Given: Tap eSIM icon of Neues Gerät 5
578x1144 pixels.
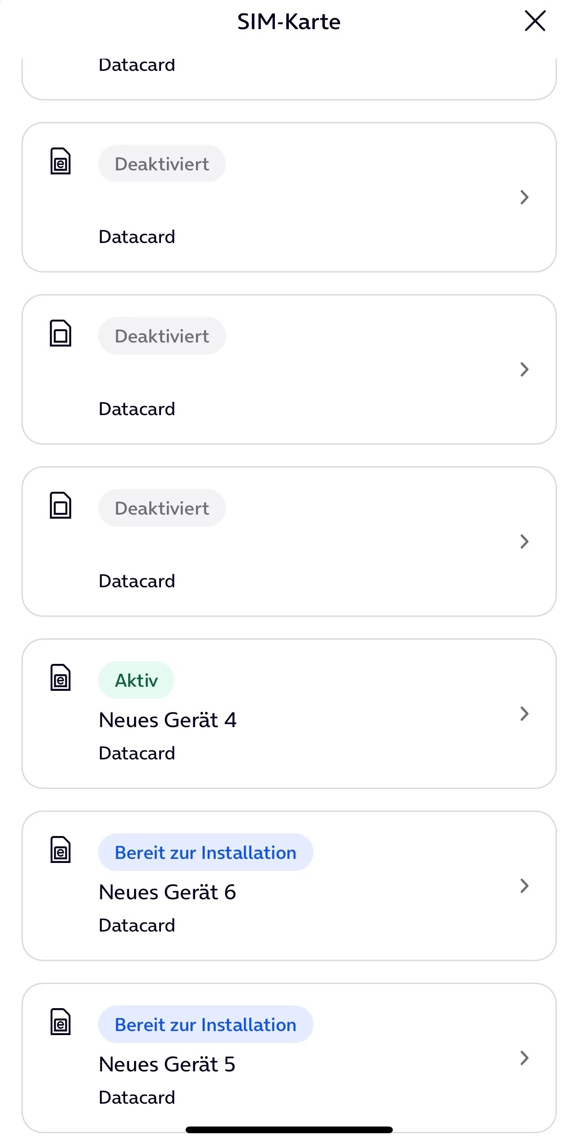Looking at the screenshot, I should click(x=61, y=1022).
